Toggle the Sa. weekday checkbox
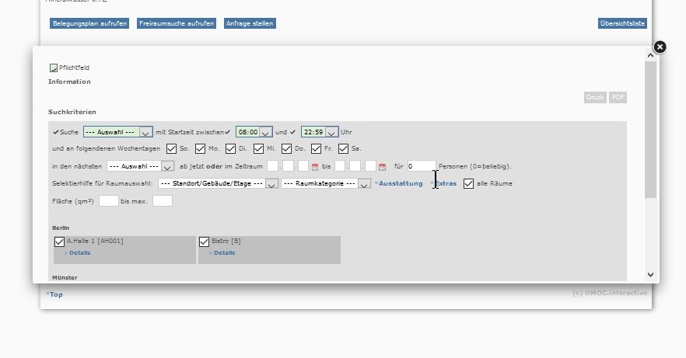686x358 pixels. tap(344, 148)
